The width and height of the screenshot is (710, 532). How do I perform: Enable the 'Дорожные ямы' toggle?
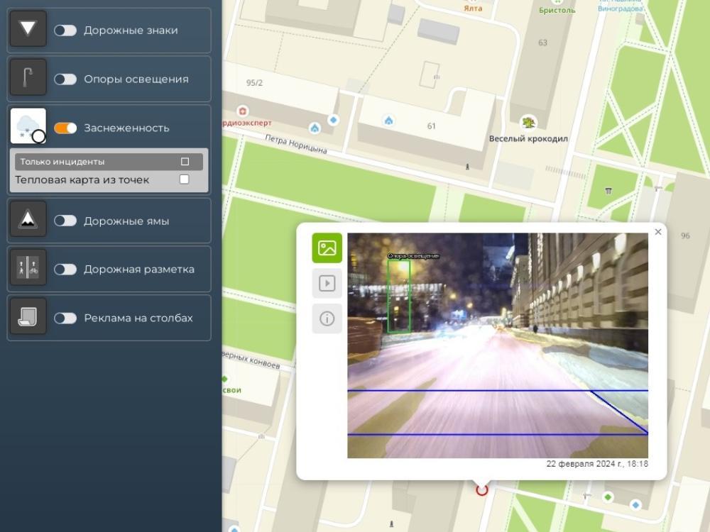65,221
